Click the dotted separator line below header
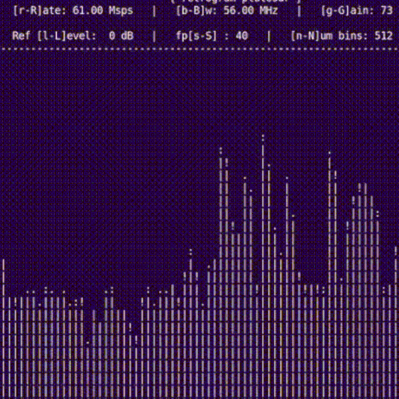Screen dimensions: 399x399 coord(199,49)
